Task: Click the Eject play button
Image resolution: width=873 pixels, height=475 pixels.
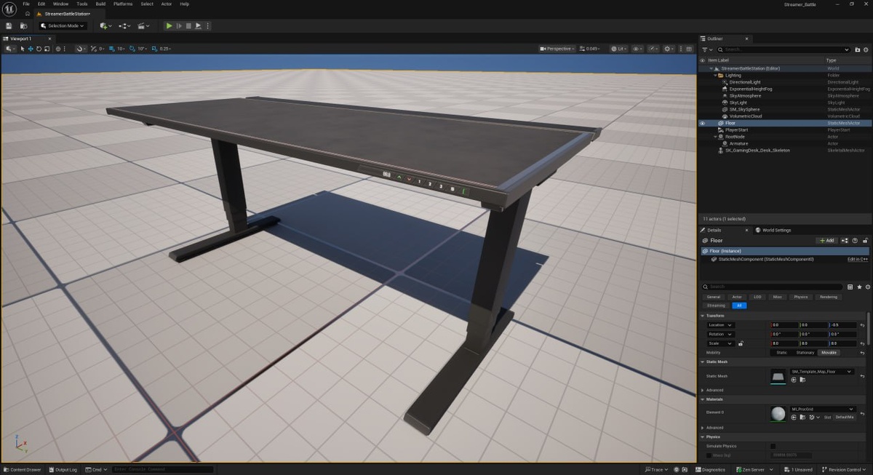Action: pos(198,25)
